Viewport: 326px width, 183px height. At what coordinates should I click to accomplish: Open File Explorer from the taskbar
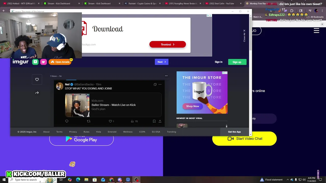pyautogui.click(x=86, y=180)
